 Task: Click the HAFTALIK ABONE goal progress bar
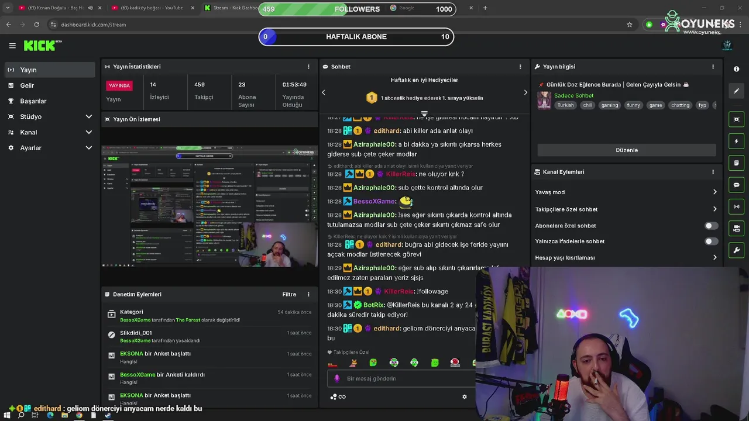pos(356,36)
